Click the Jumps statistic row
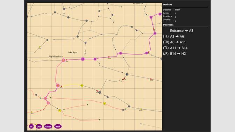 pos(169,13)
